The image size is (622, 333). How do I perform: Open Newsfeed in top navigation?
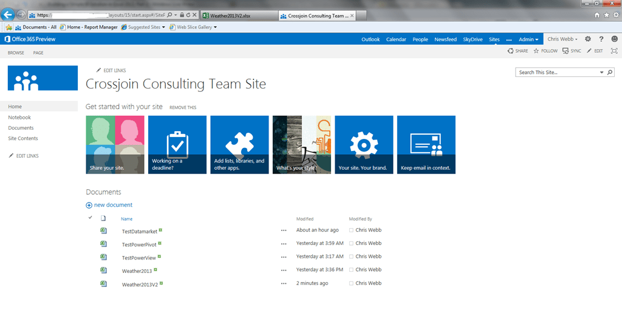[445, 39]
